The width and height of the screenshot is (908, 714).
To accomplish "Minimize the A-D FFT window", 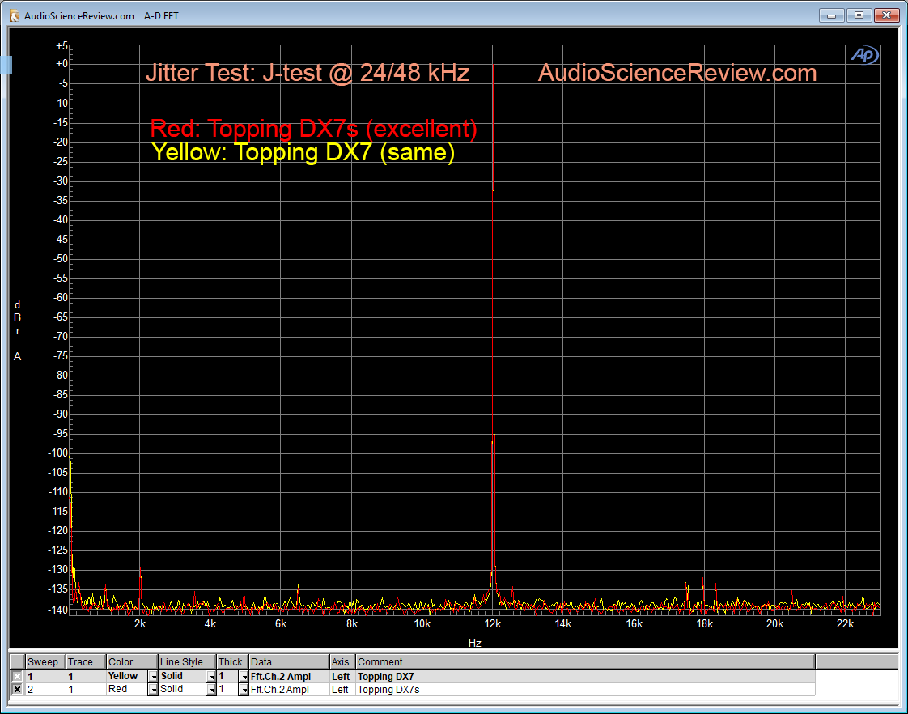I will click(832, 15).
